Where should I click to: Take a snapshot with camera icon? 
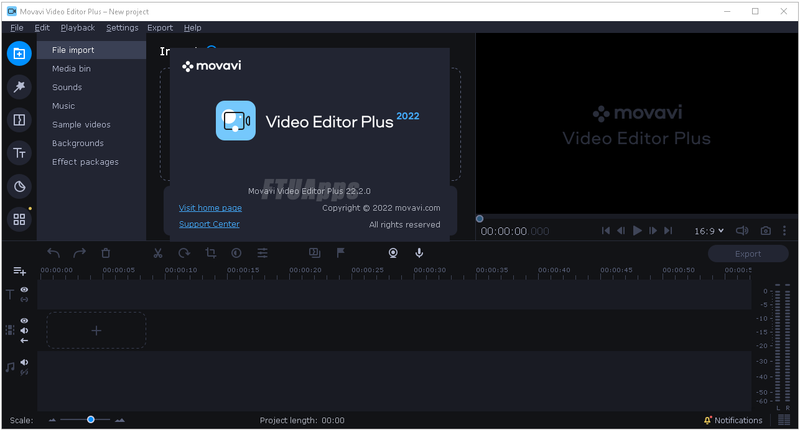tap(766, 231)
